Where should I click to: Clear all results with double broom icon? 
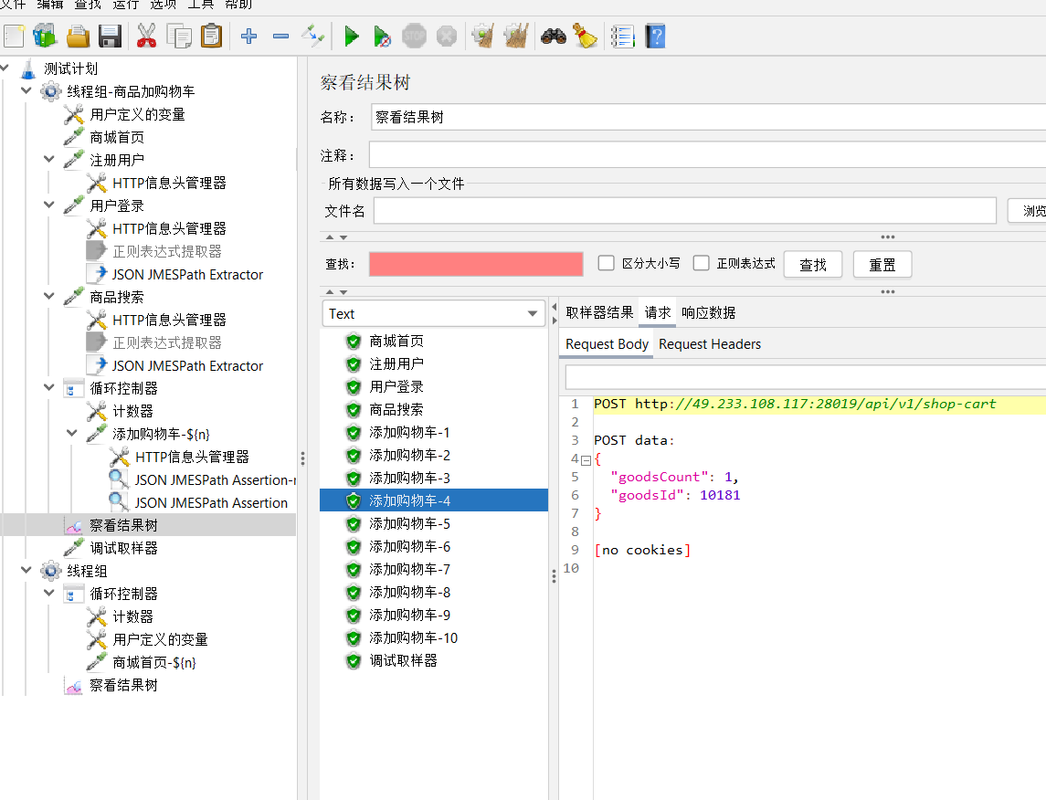click(515, 36)
